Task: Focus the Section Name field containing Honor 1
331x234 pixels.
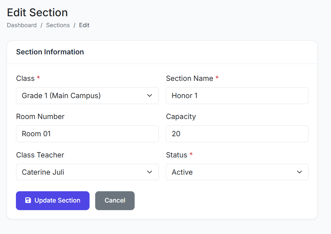Action: coord(237,96)
